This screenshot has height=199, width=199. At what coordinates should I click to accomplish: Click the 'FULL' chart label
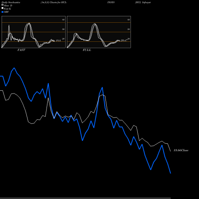tap(87, 50)
